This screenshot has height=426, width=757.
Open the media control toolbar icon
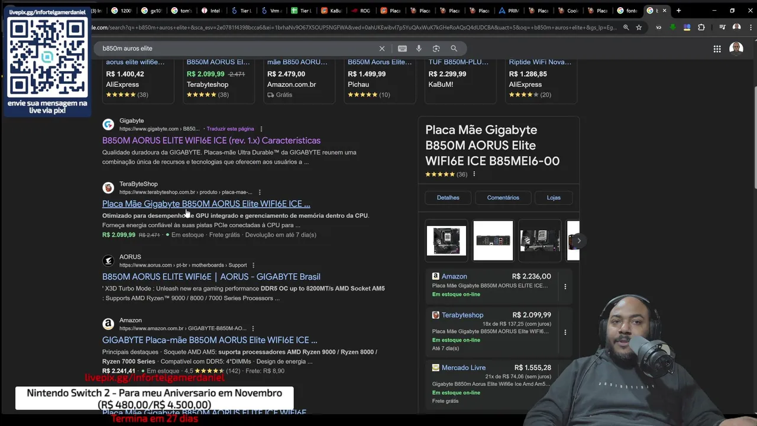(722, 27)
